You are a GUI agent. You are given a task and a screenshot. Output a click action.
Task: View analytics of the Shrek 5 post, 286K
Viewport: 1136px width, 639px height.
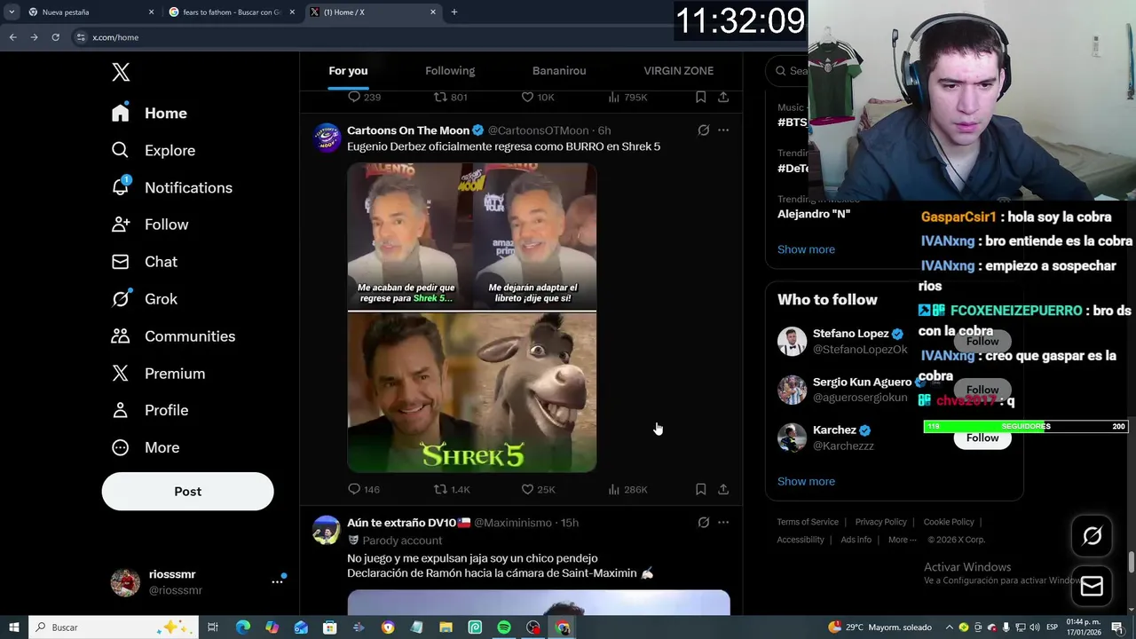pos(627,489)
